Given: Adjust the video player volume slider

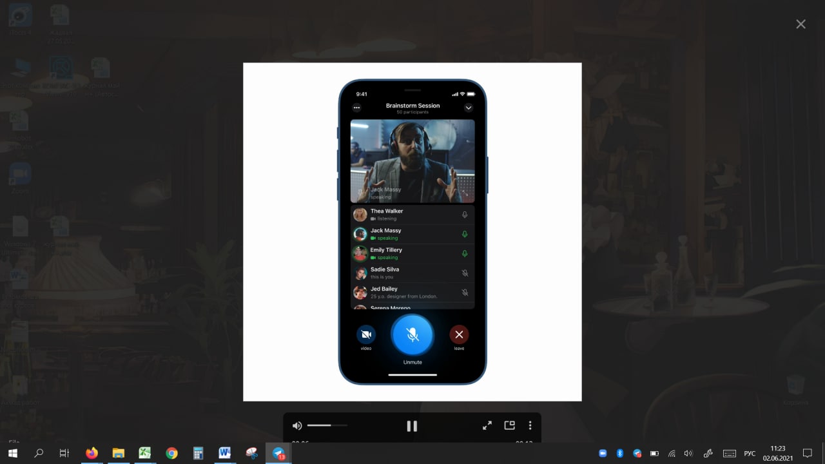Looking at the screenshot, I should coord(327,425).
